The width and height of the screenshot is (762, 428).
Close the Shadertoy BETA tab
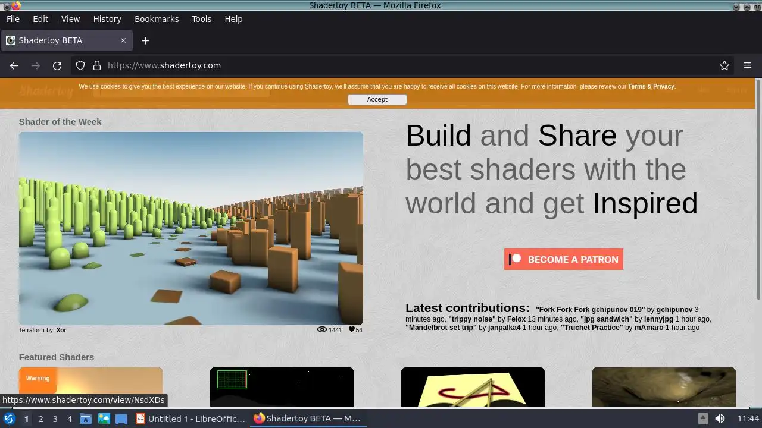pyautogui.click(x=123, y=40)
